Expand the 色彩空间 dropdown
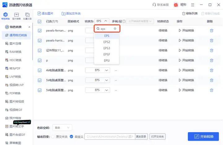Image resolution: width=223 pixels, height=145 pixels. click(x=63, y=128)
